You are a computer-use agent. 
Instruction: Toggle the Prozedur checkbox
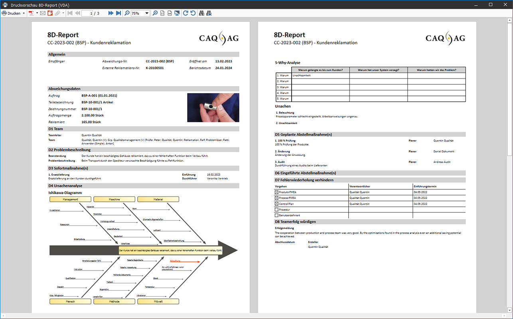click(x=276, y=210)
